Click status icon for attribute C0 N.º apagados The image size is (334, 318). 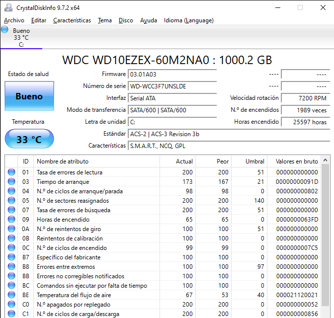11,305
